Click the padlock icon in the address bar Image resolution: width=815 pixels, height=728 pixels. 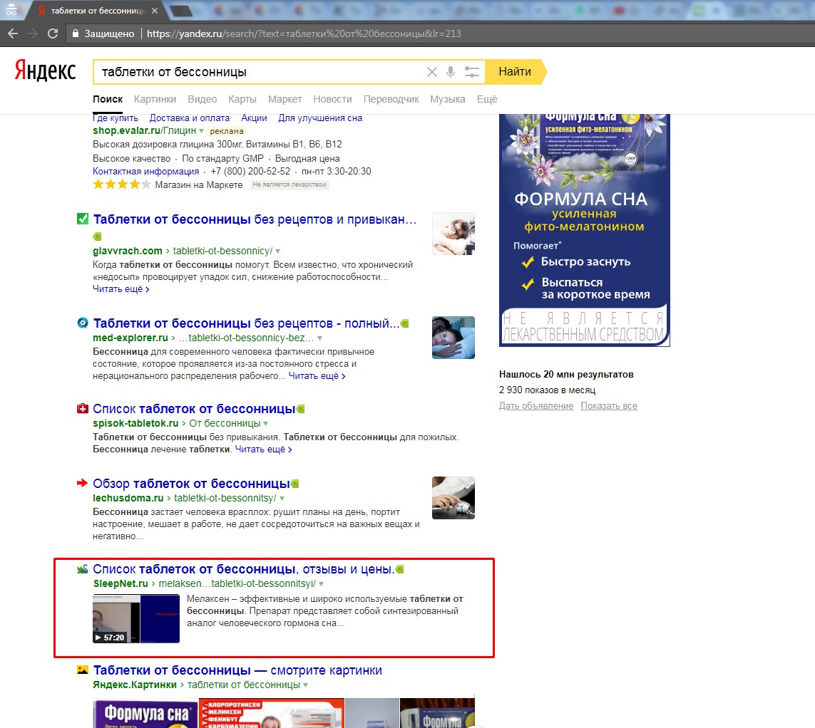pyautogui.click(x=76, y=33)
